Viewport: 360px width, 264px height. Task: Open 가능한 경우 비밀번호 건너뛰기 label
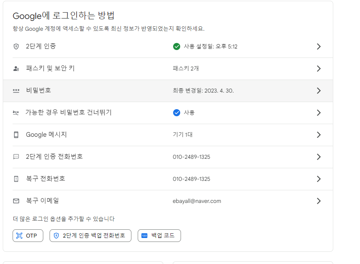[x=68, y=112]
